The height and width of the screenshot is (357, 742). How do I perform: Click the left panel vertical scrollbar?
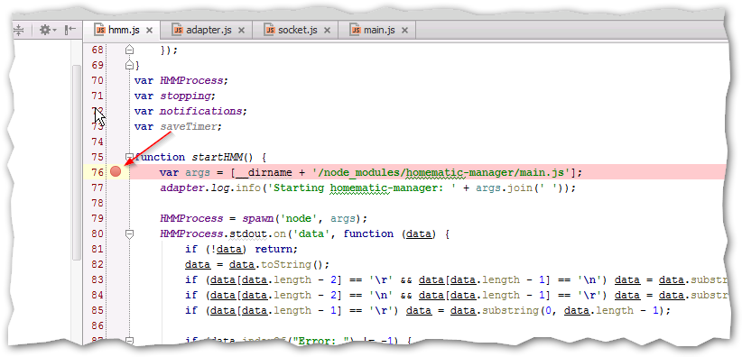coord(76,163)
